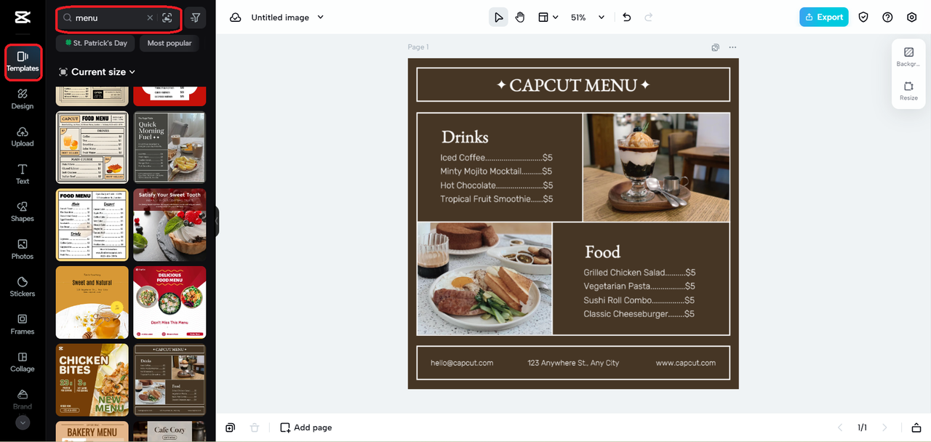Choose the Satisfy Your Sweet Tooth template

point(169,225)
